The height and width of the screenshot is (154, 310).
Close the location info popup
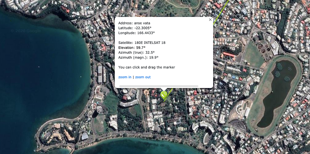pyautogui.click(x=210, y=20)
